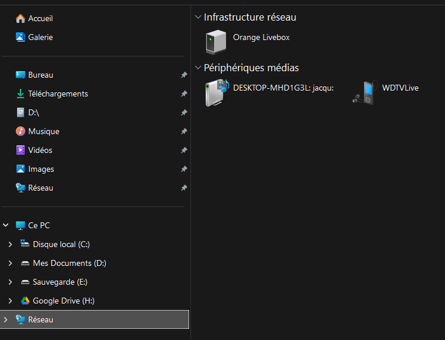Open Vidéos quick access entry
Screen dimensions: 445x340
point(40,150)
